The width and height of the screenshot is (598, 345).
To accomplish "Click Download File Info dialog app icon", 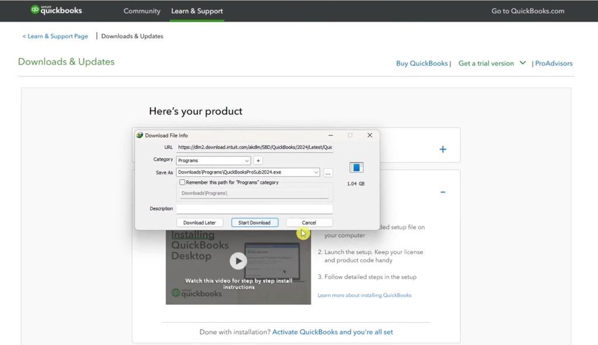I will pyautogui.click(x=140, y=135).
